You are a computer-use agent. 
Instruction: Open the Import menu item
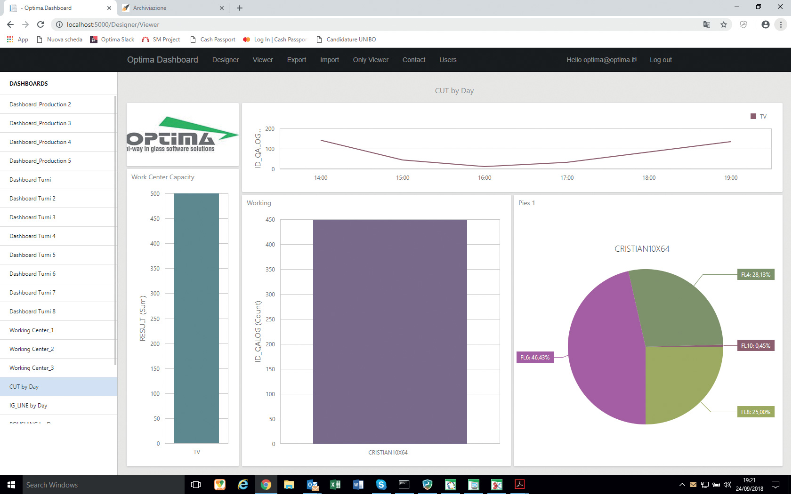tap(330, 60)
